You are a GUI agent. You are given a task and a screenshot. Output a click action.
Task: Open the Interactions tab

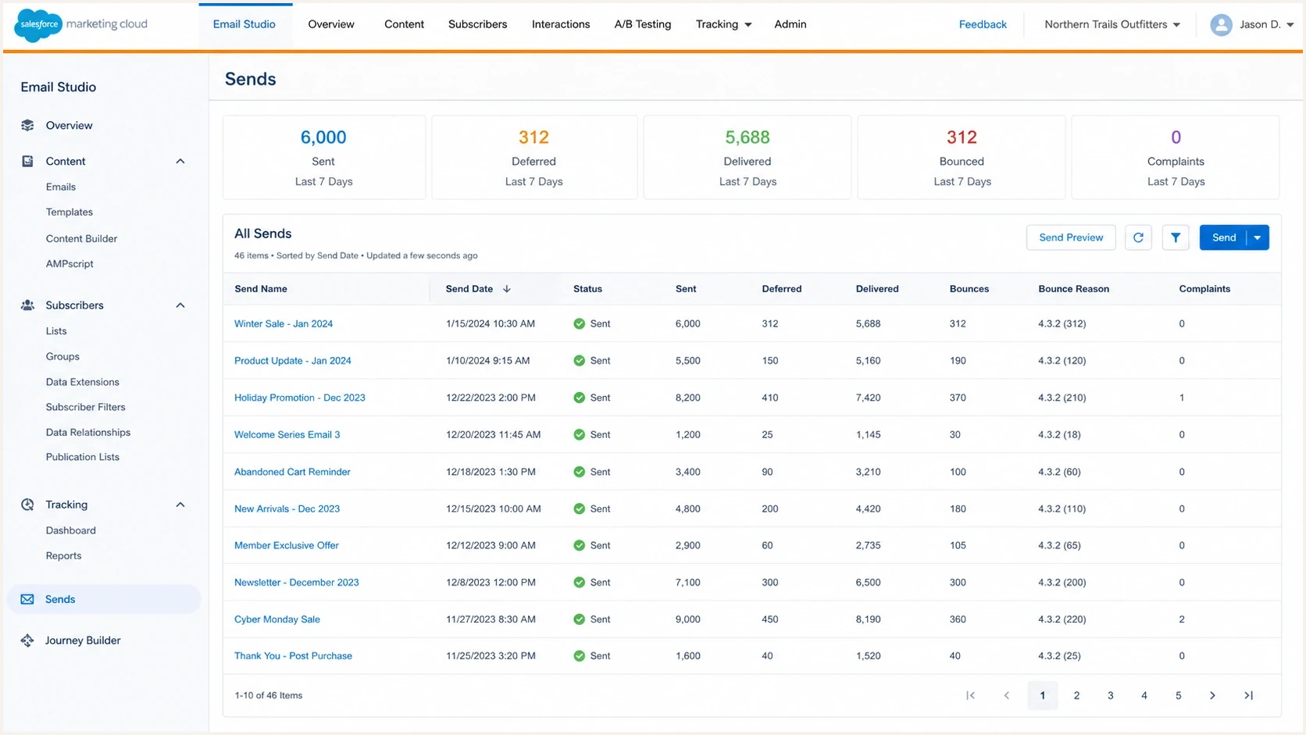561,24
